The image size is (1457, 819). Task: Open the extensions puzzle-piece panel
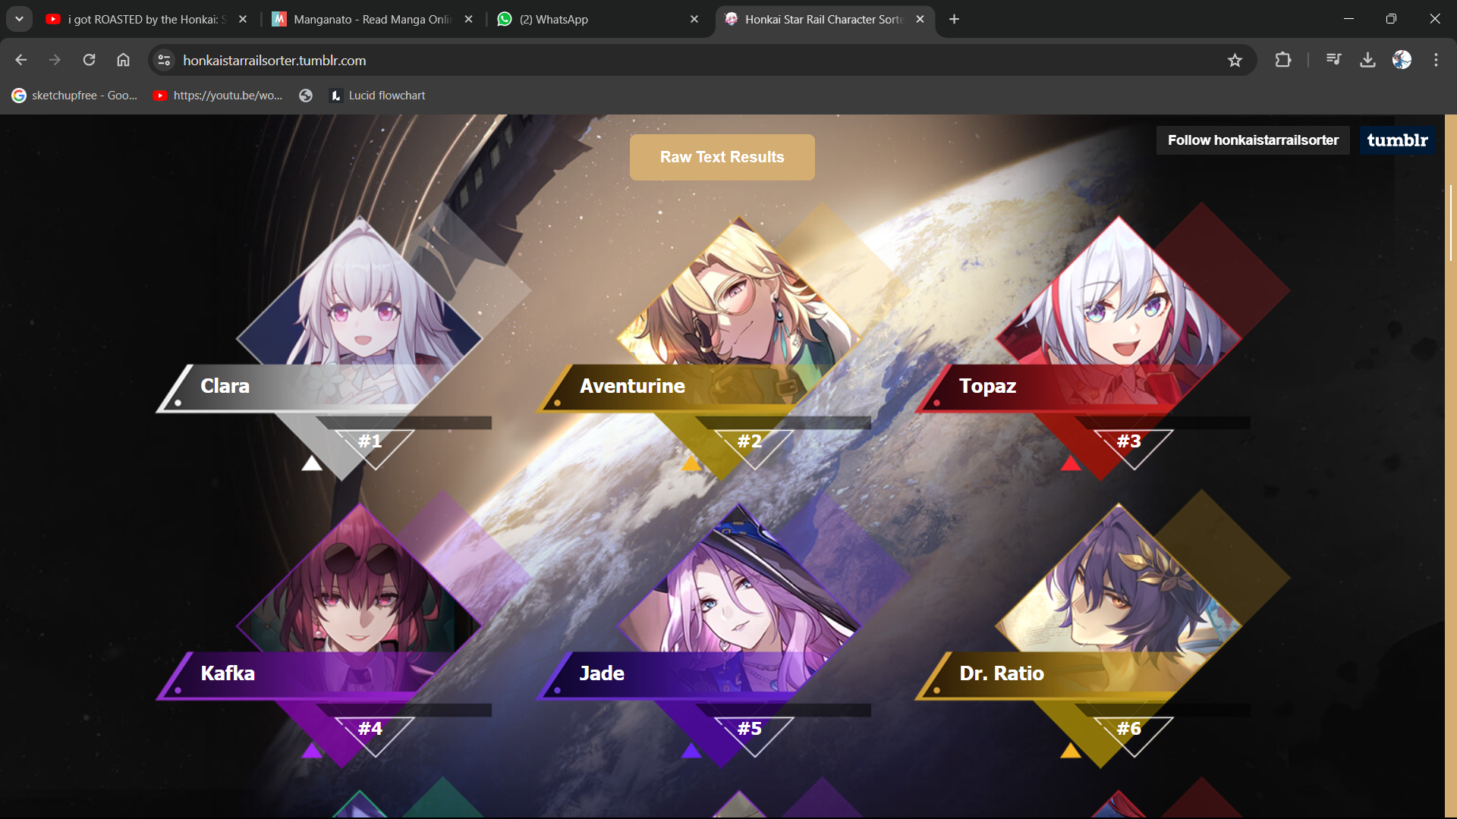tap(1283, 60)
